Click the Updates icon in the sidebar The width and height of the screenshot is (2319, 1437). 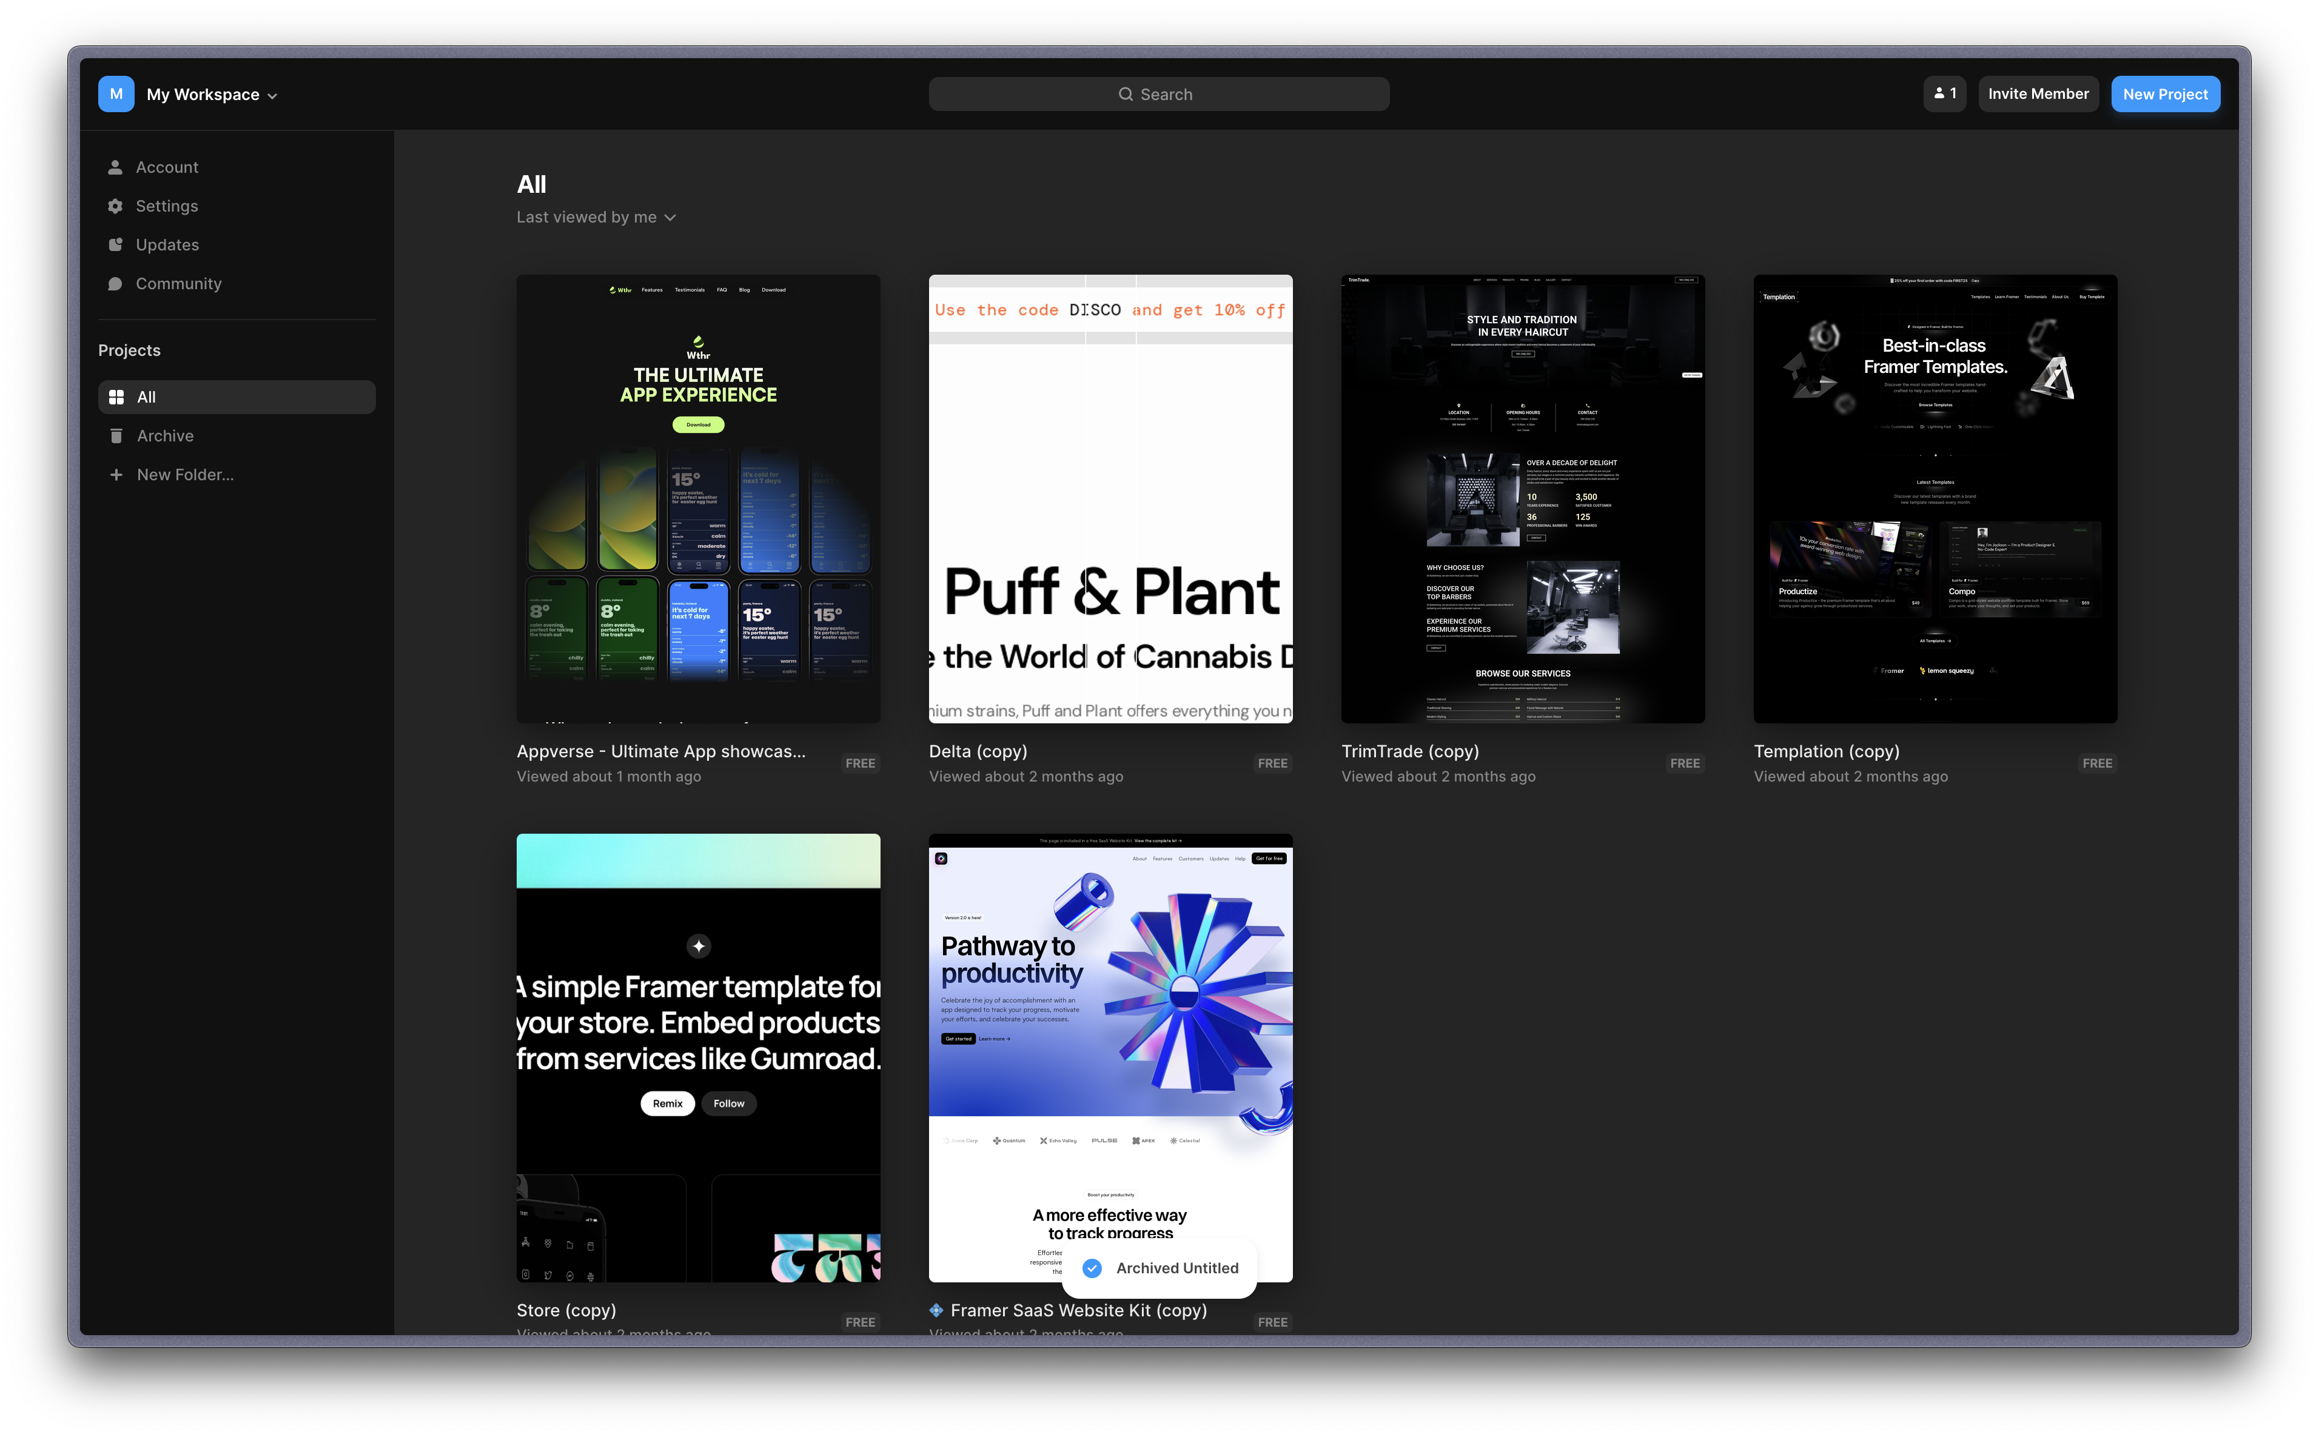116,244
